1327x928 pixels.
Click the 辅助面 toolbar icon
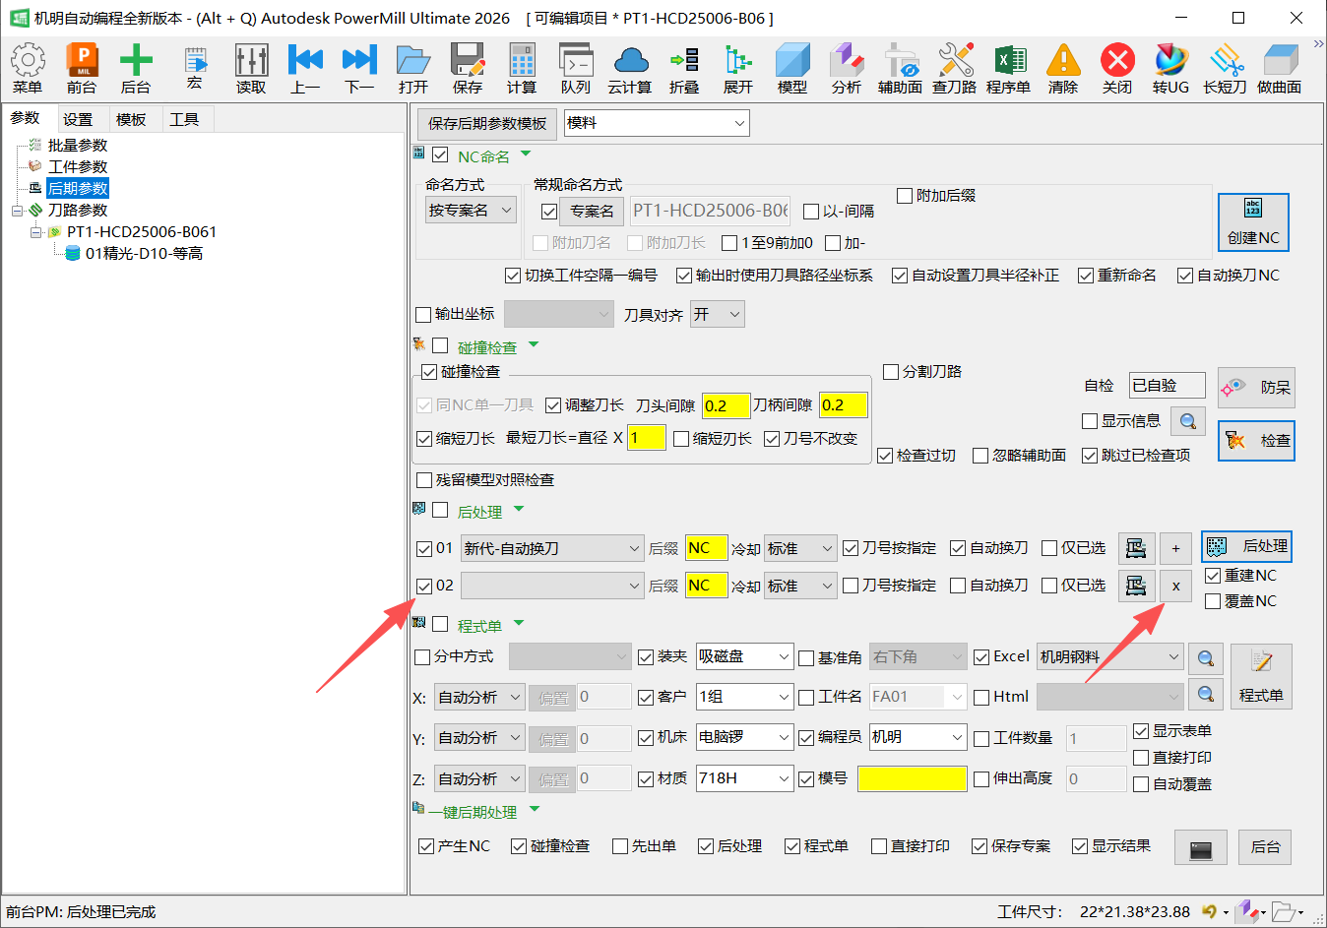pos(901,68)
